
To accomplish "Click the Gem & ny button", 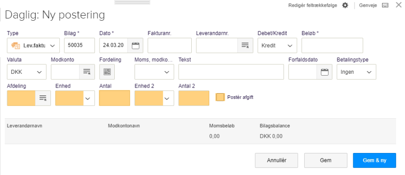I will pyautogui.click(x=374, y=160).
